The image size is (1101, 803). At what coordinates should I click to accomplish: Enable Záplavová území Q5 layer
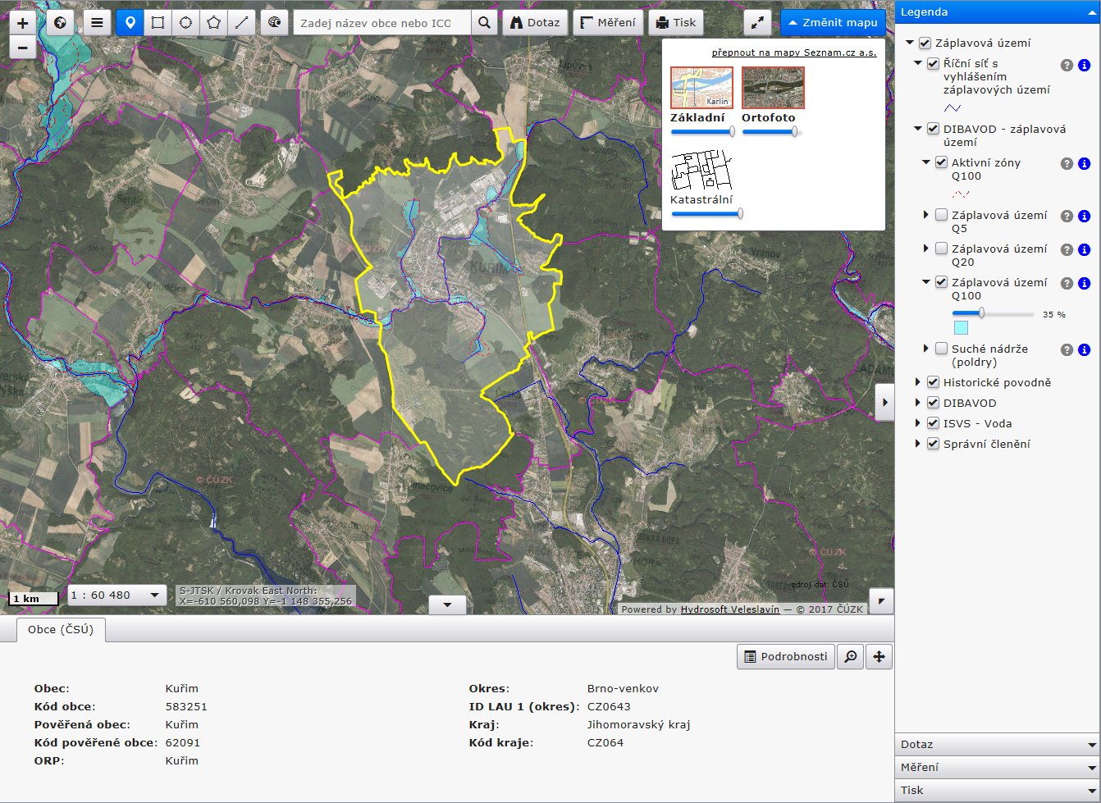point(941,215)
